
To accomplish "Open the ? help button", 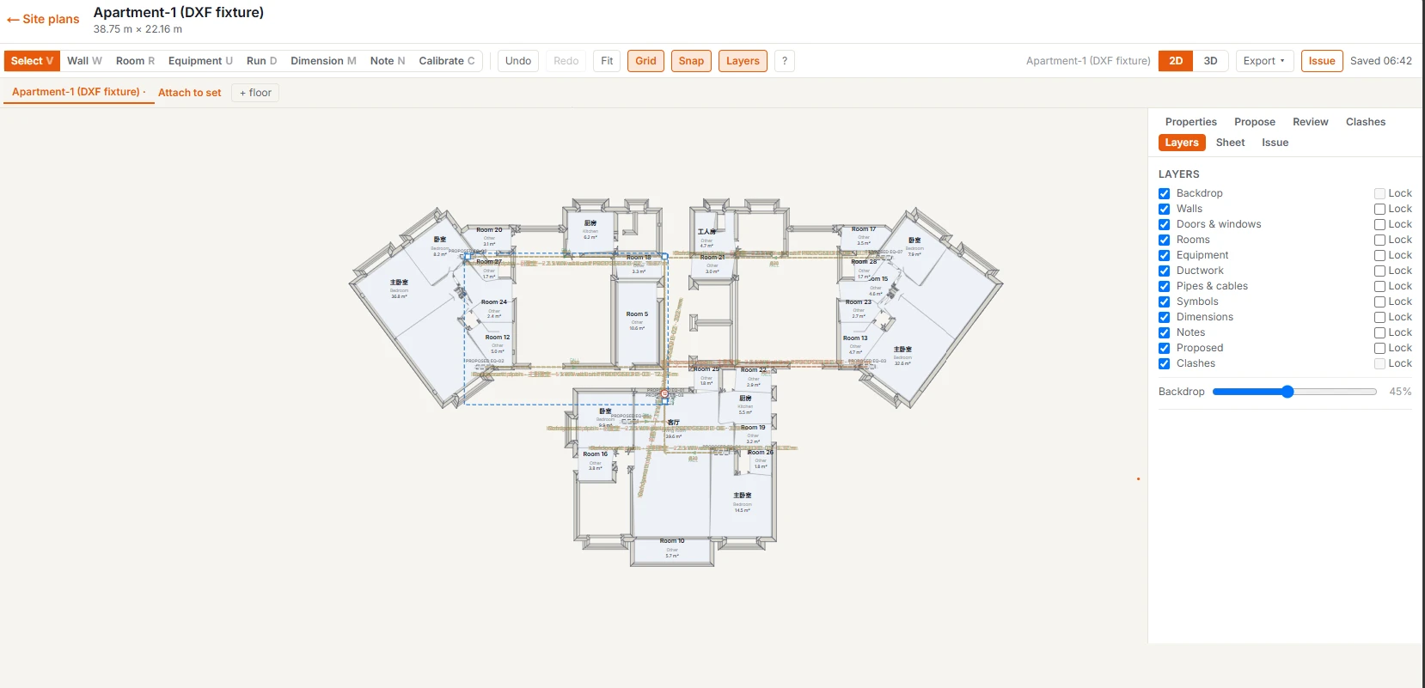I will coord(784,61).
